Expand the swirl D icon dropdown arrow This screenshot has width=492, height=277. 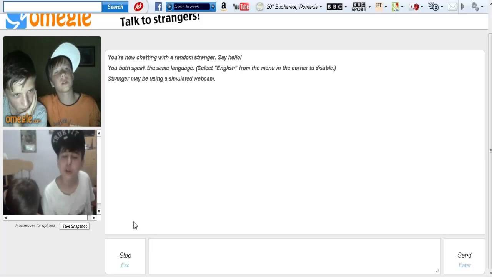point(442,7)
